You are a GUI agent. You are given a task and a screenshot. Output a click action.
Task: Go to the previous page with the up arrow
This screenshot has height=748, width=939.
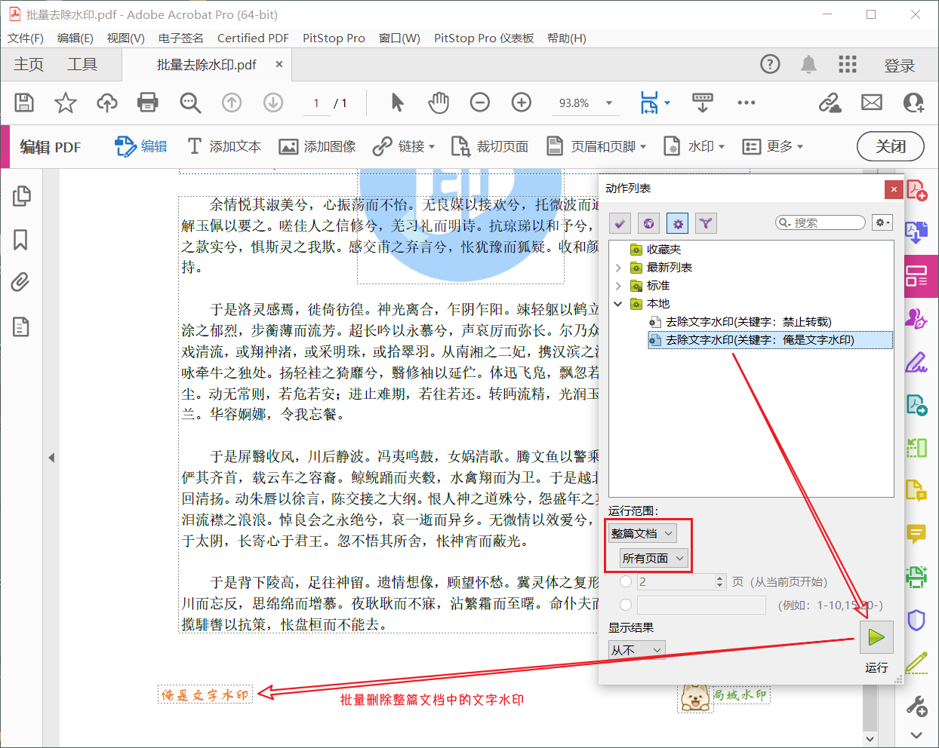coord(232,103)
